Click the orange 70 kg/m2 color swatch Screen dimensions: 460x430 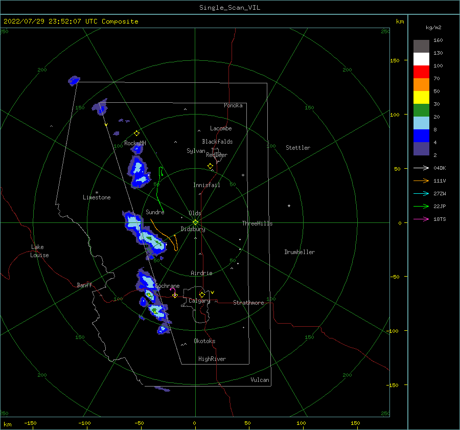coord(421,84)
